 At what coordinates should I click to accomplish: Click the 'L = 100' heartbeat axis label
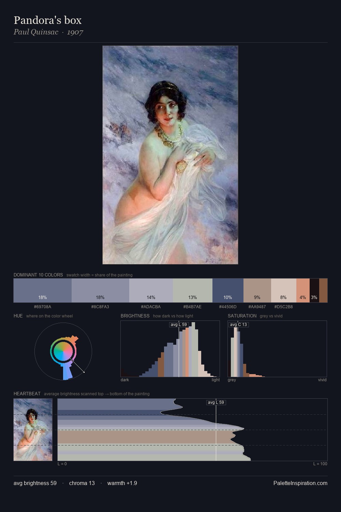[x=320, y=464]
